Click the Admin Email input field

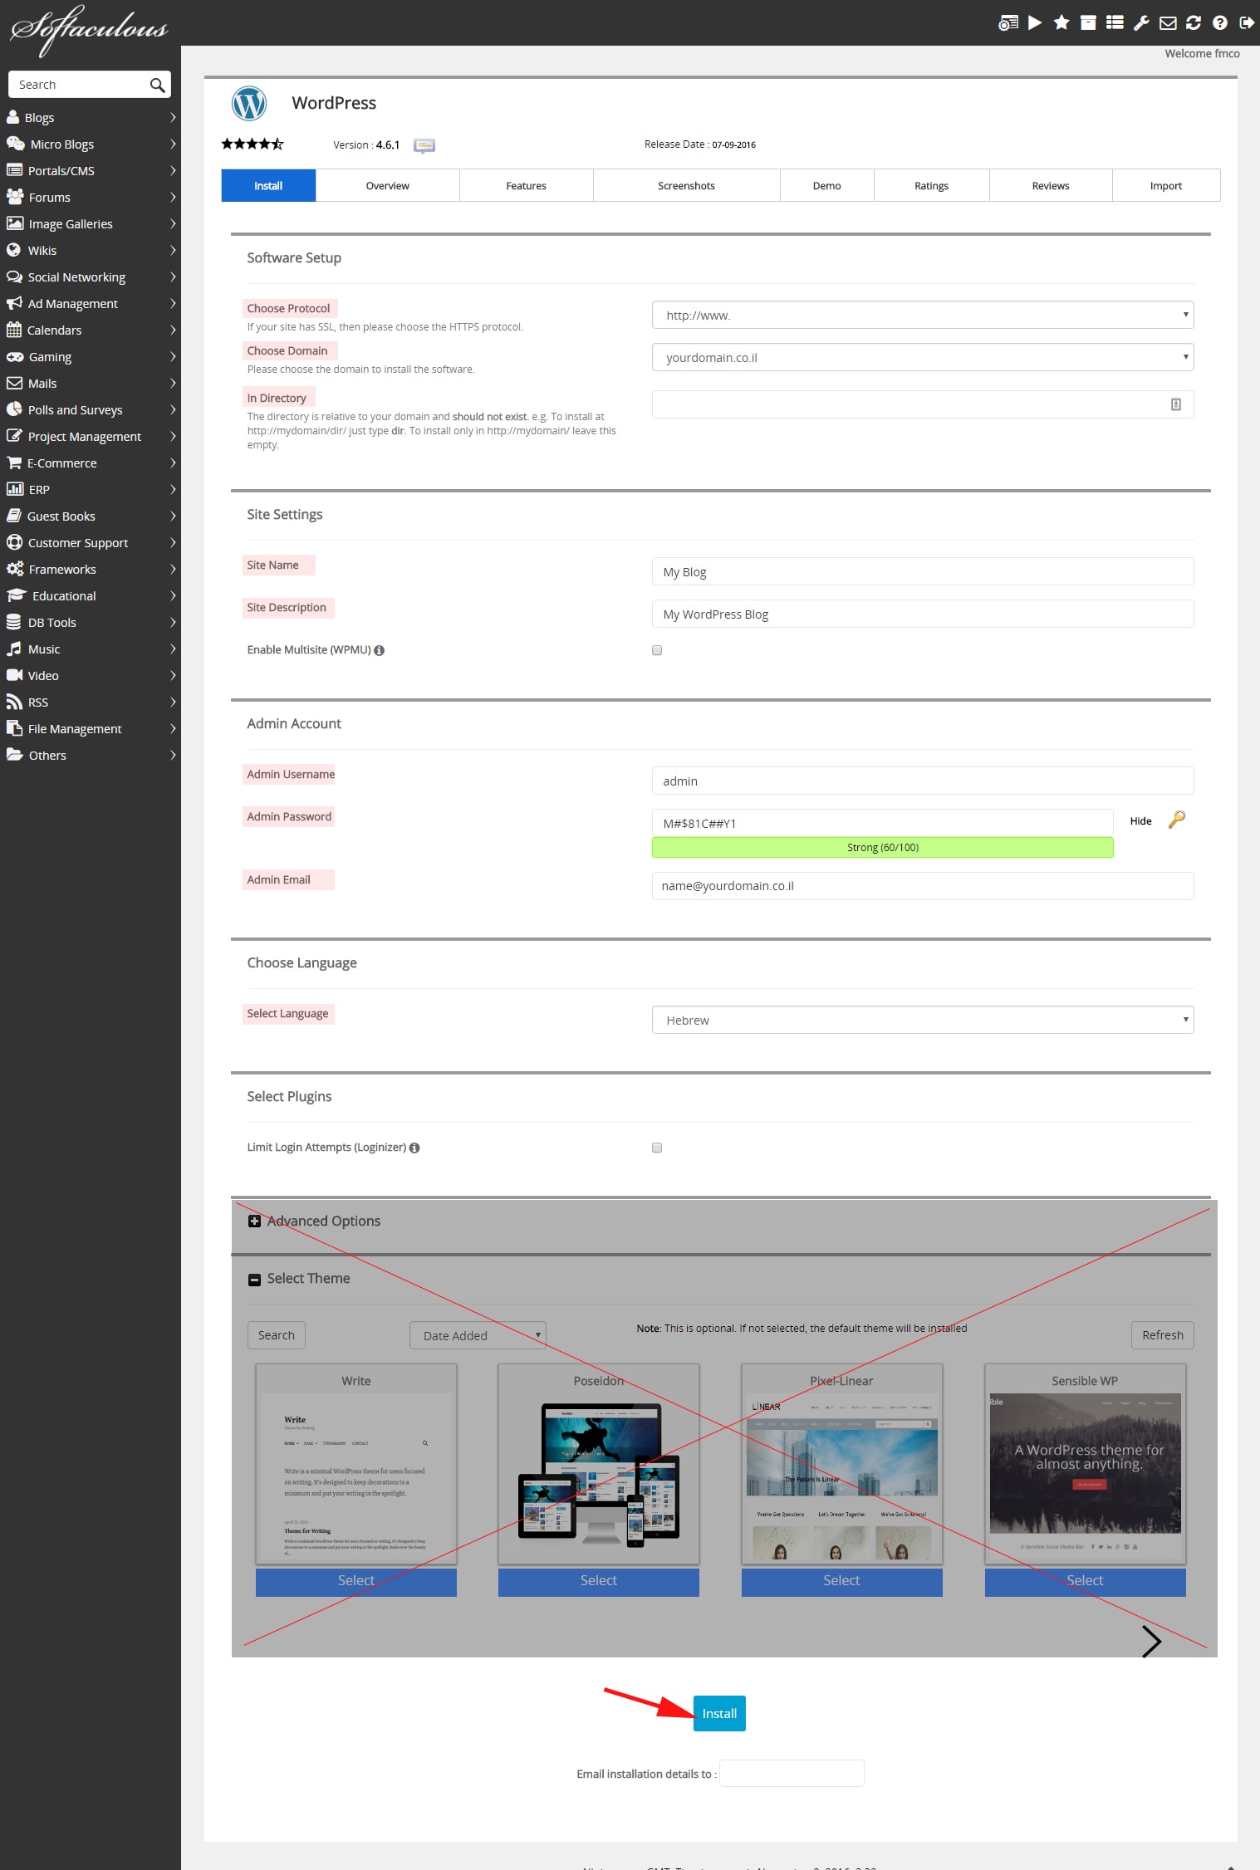[x=923, y=886]
